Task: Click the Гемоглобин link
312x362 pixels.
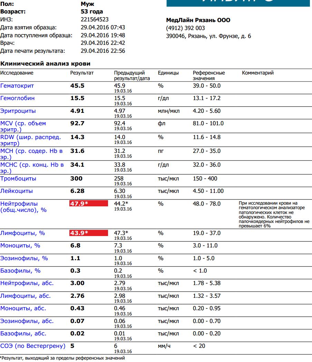Action: click(18, 98)
